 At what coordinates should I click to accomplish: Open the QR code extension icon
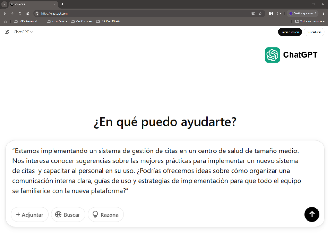[x=271, y=13]
